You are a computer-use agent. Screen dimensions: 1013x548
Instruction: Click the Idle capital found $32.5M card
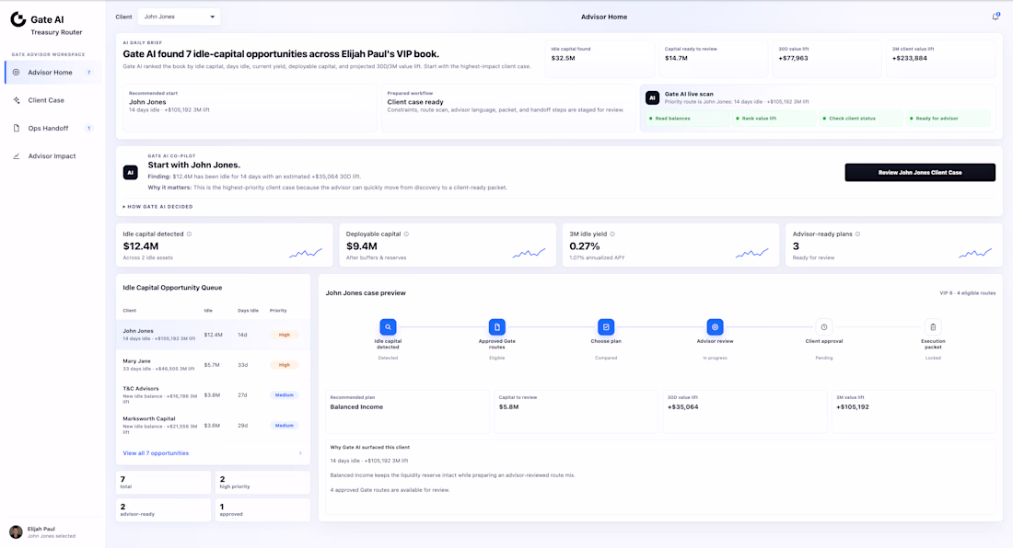point(600,58)
